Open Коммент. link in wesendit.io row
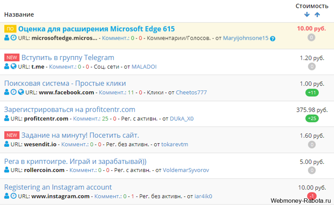 pos(75,144)
